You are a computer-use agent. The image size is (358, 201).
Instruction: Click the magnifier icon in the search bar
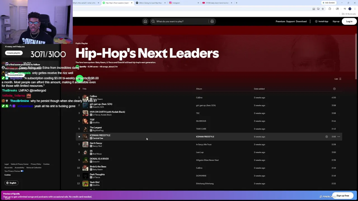pos(153,21)
